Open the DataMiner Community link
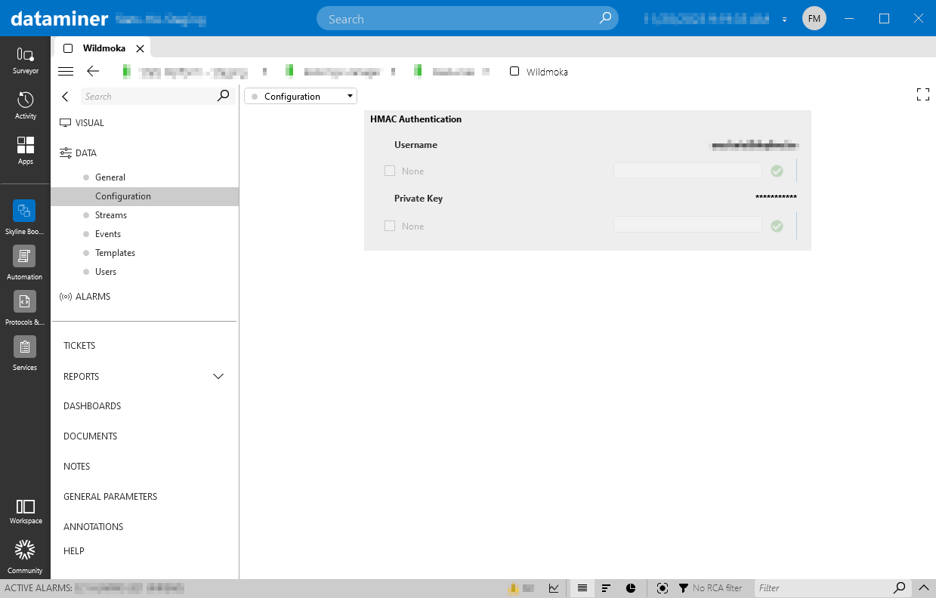936x598 pixels. 25,557
